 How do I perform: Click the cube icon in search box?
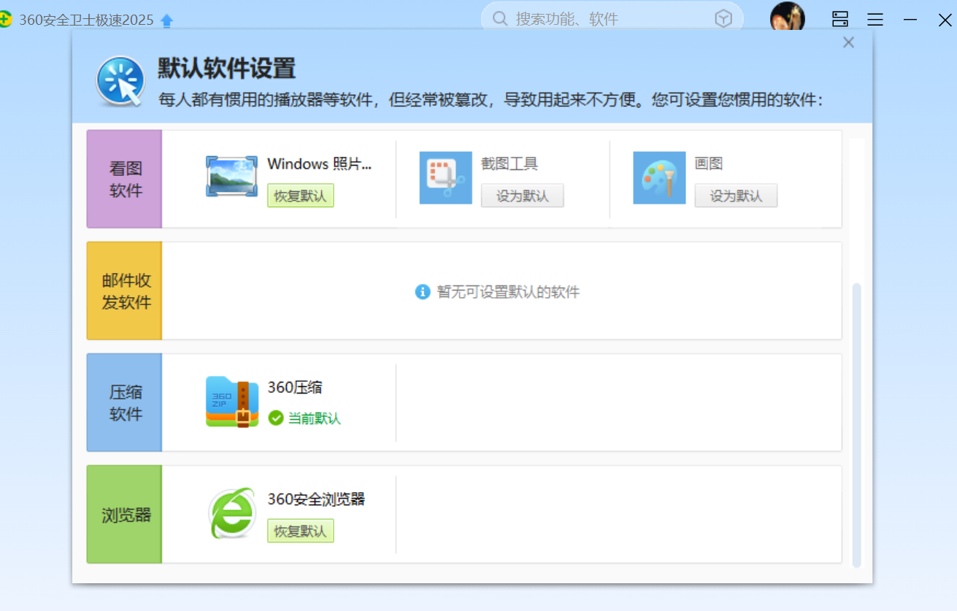(x=723, y=19)
